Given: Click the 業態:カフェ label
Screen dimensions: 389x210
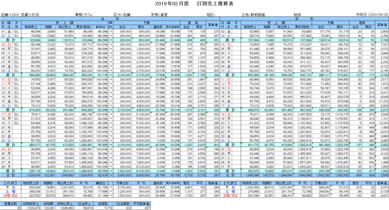Looking at the screenshot, I should click(84, 15).
